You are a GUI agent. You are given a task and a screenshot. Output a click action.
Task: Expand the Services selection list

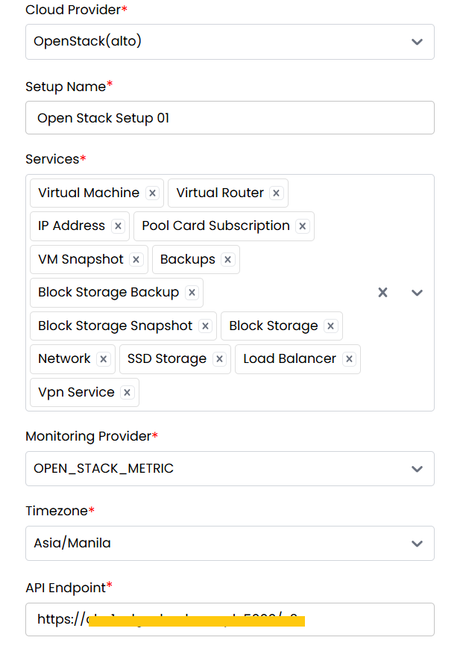click(416, 293)
